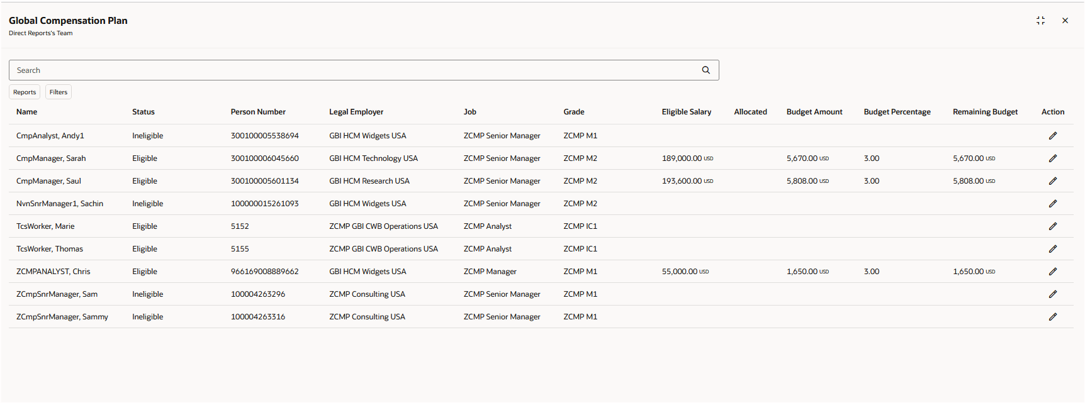1085x403 pixels.
Task: Click the Eligible Salary column header
Action: pyautogui.click(x=686, y=112)
